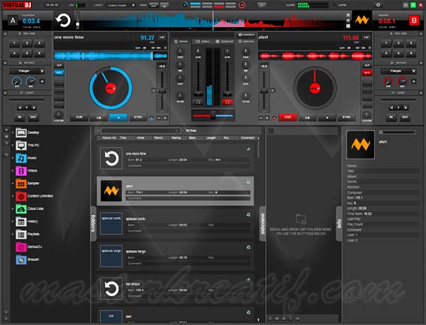Open the History folder
Image resolution: width=426 pixels, height=325 pixels.
click(27, 221)
